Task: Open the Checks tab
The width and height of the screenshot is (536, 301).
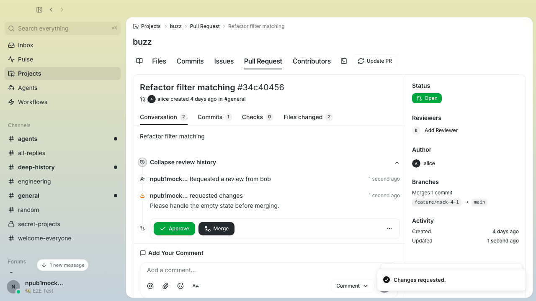Action: (x=258, y=117)
